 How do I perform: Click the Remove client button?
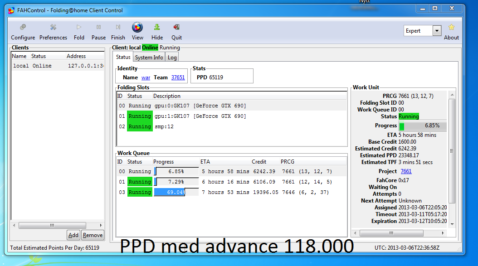[93, 235]
